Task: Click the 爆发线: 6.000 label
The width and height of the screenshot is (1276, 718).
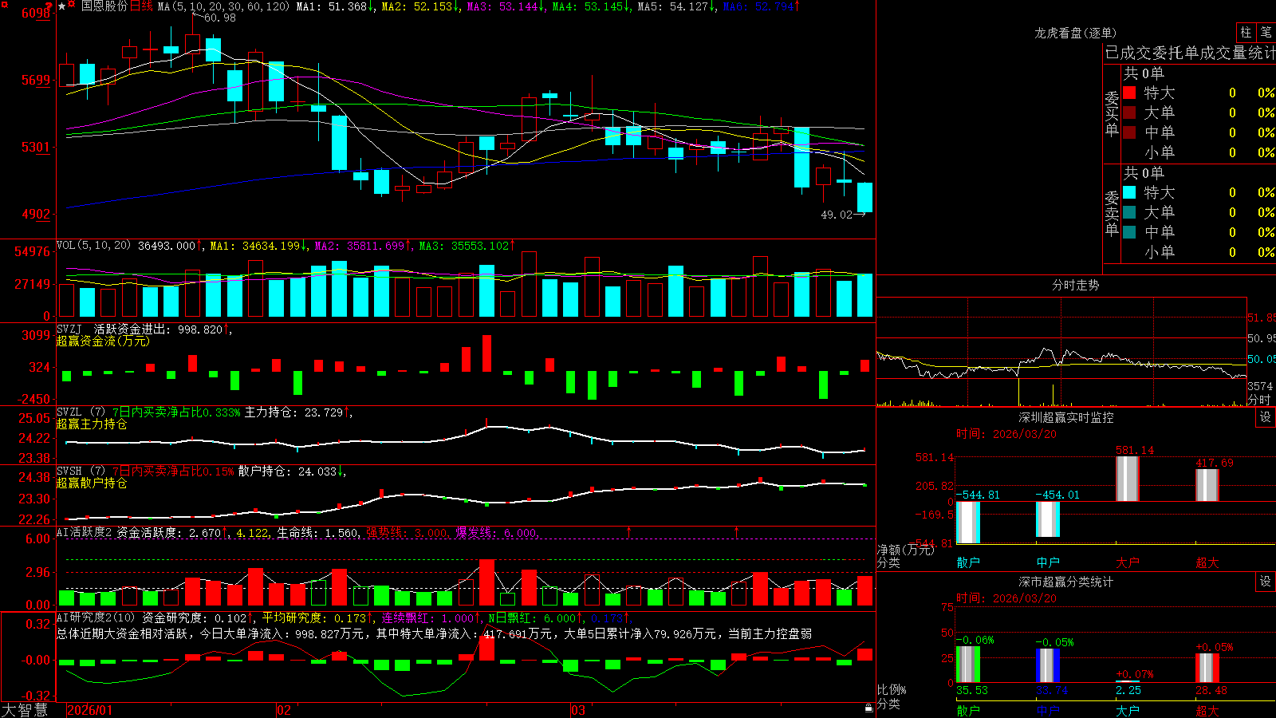Action: coord(496,532)
